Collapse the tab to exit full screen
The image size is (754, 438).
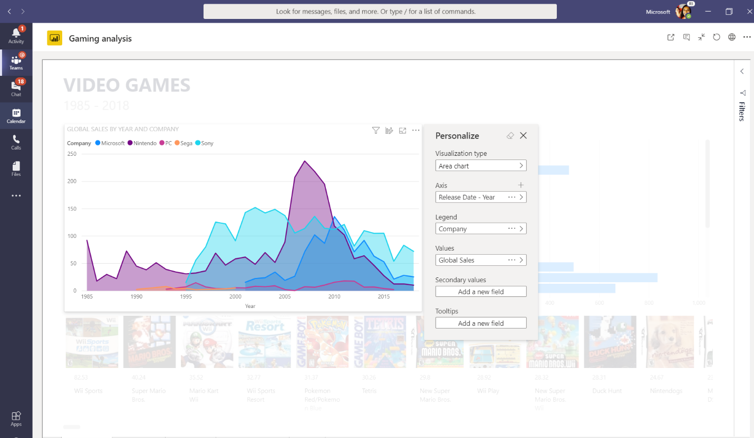pyautogui.click(x=701, y=37)
